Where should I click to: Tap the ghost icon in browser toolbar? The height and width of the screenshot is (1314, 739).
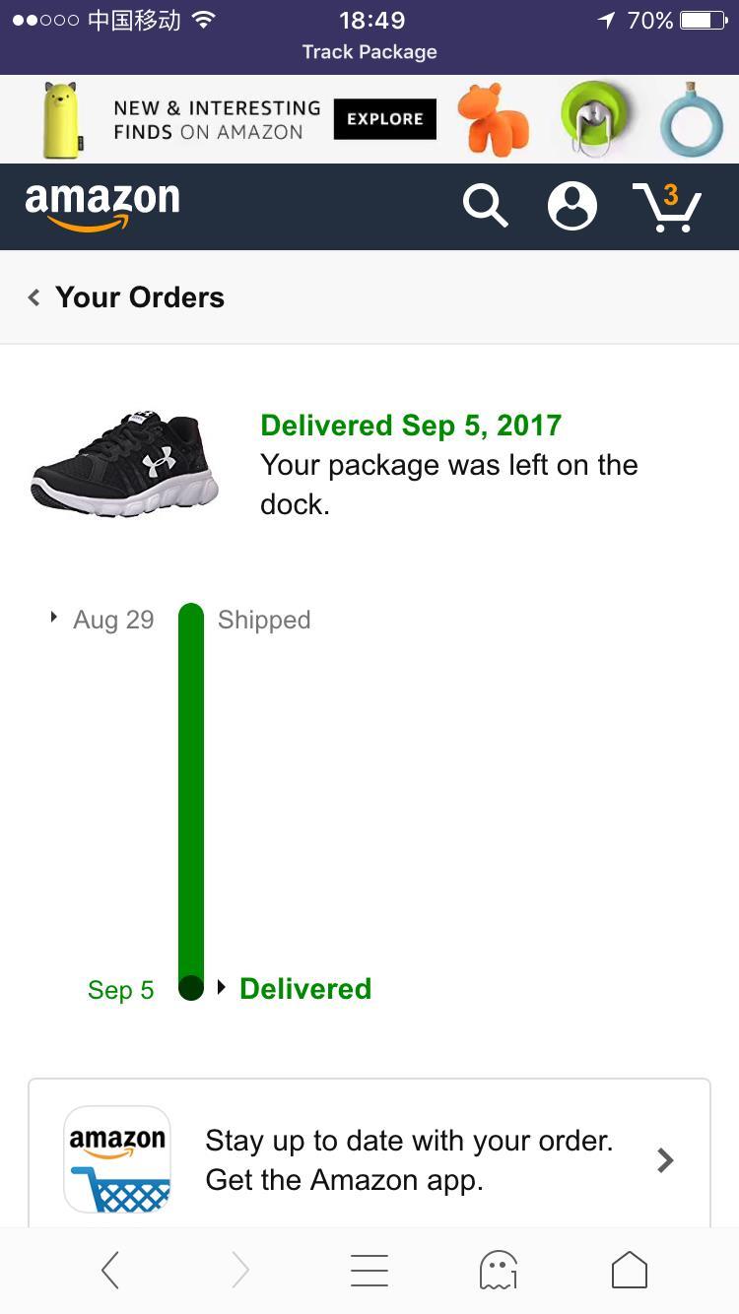tap(499, 1271)
